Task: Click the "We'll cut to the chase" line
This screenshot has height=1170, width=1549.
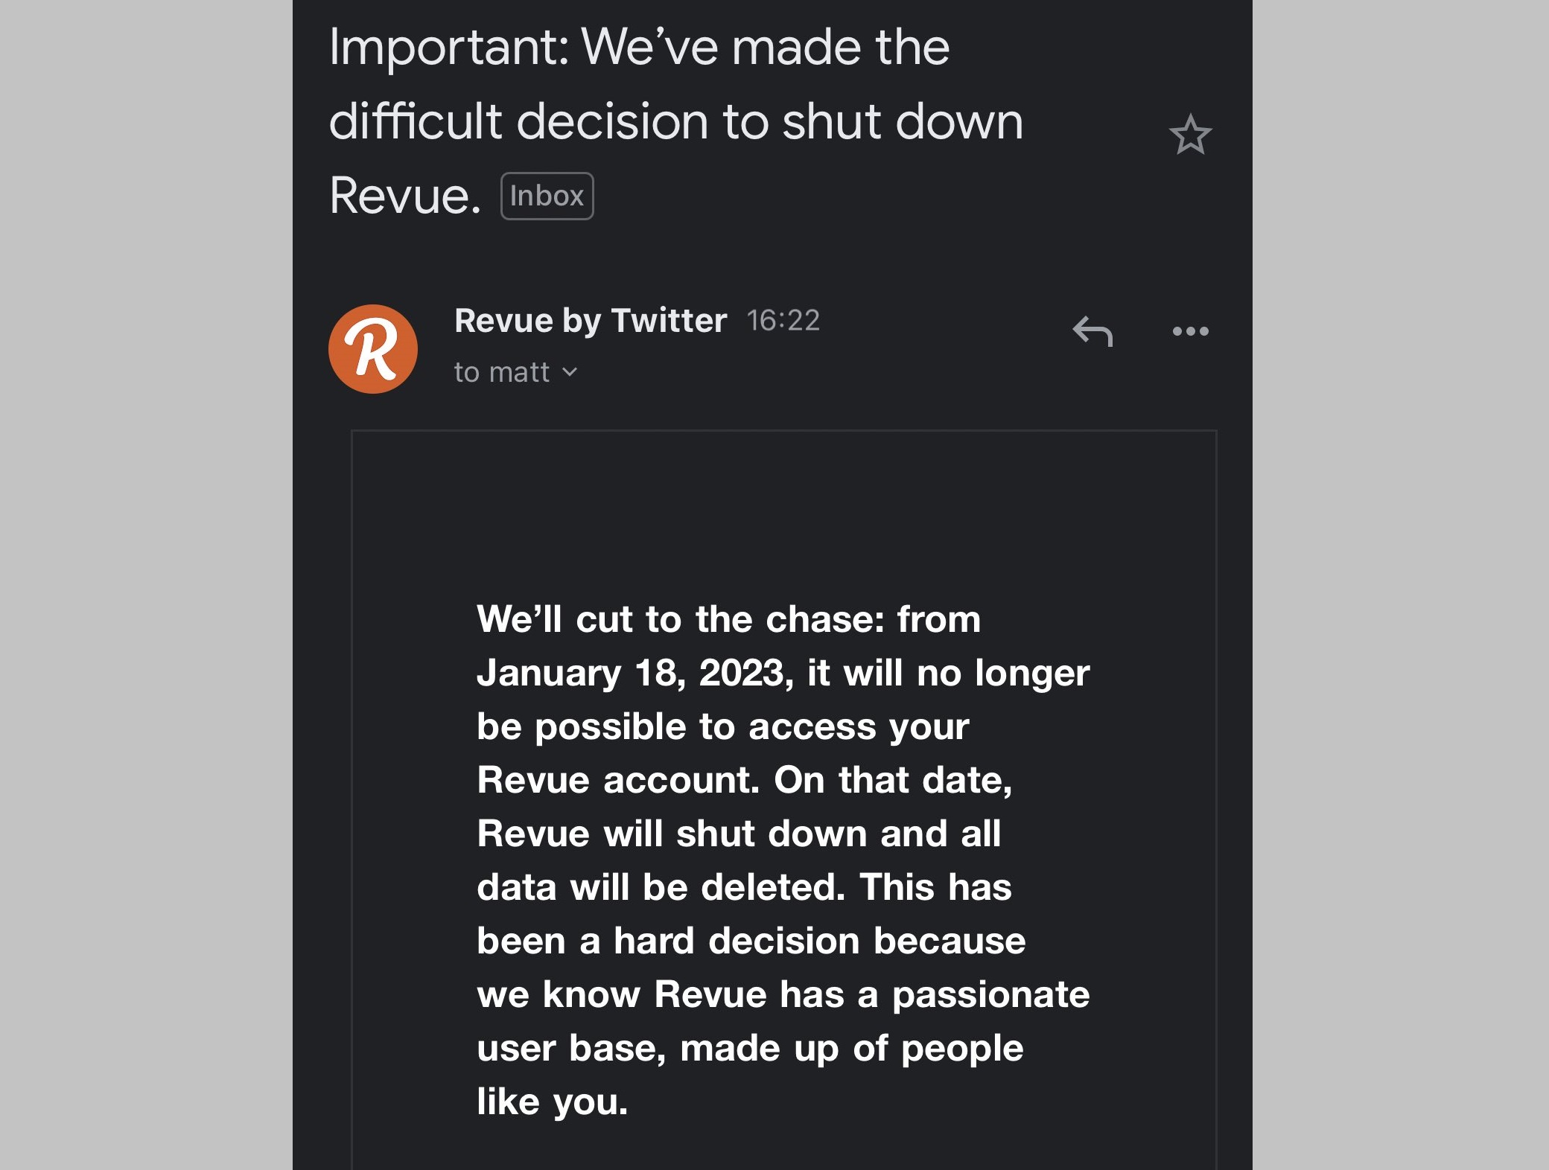Action: pyautogui.click(x=728, y=619)
